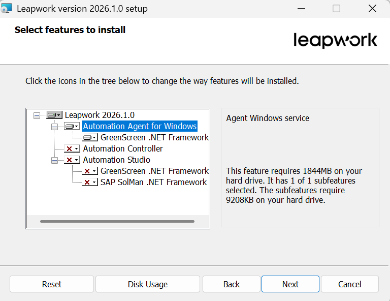The width and height of the screenshot is (390, 301).
Task: Click the setup installer icon in title bar
Action: (x=6, y=9)
